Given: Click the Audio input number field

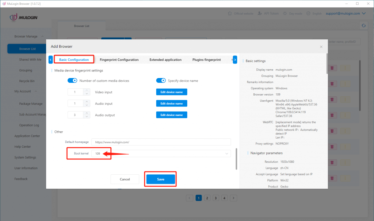Looking at the screenshot, I should click(75, 103).
